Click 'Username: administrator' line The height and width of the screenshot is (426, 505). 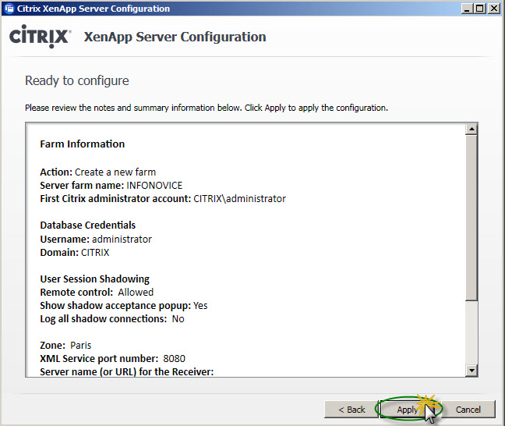[96, 240]
